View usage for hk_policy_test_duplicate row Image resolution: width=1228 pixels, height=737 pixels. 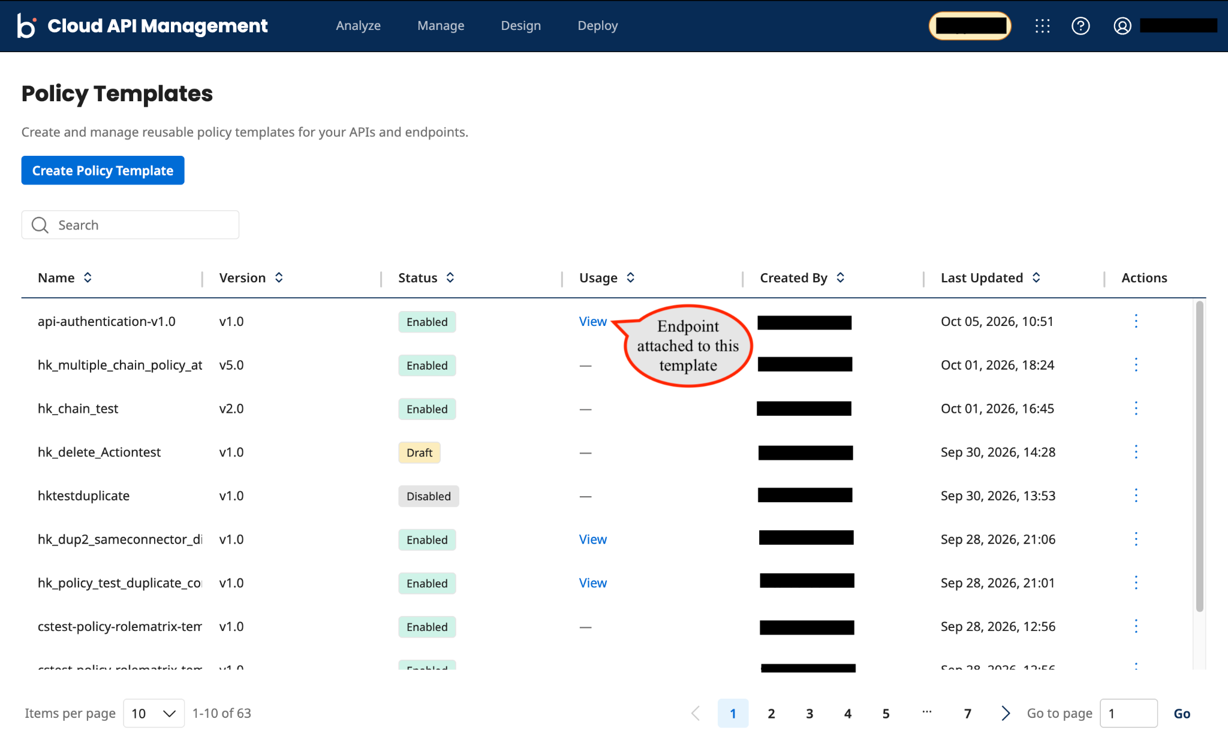[x=593, y=583]
